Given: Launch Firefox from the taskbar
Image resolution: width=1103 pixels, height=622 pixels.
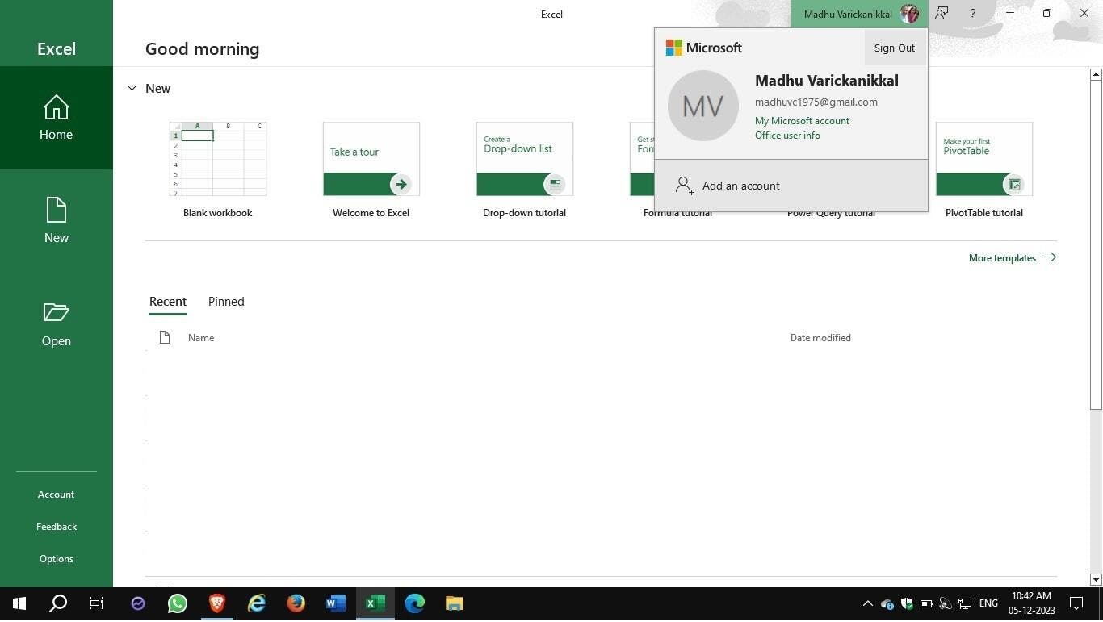Looking at the screenshot, I should point(296,603).
